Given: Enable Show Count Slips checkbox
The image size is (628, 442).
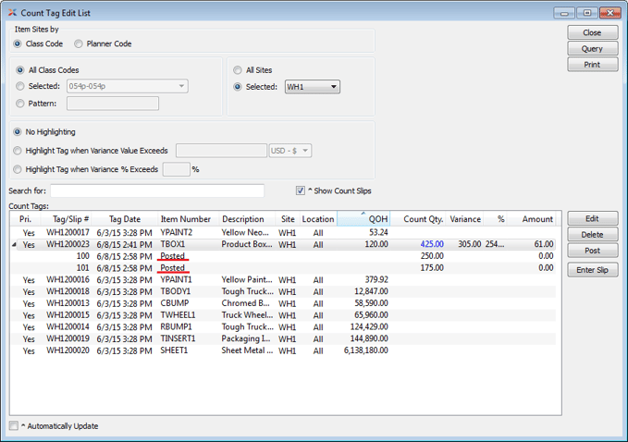Looking at the screenshot, I should coord(301,191).
